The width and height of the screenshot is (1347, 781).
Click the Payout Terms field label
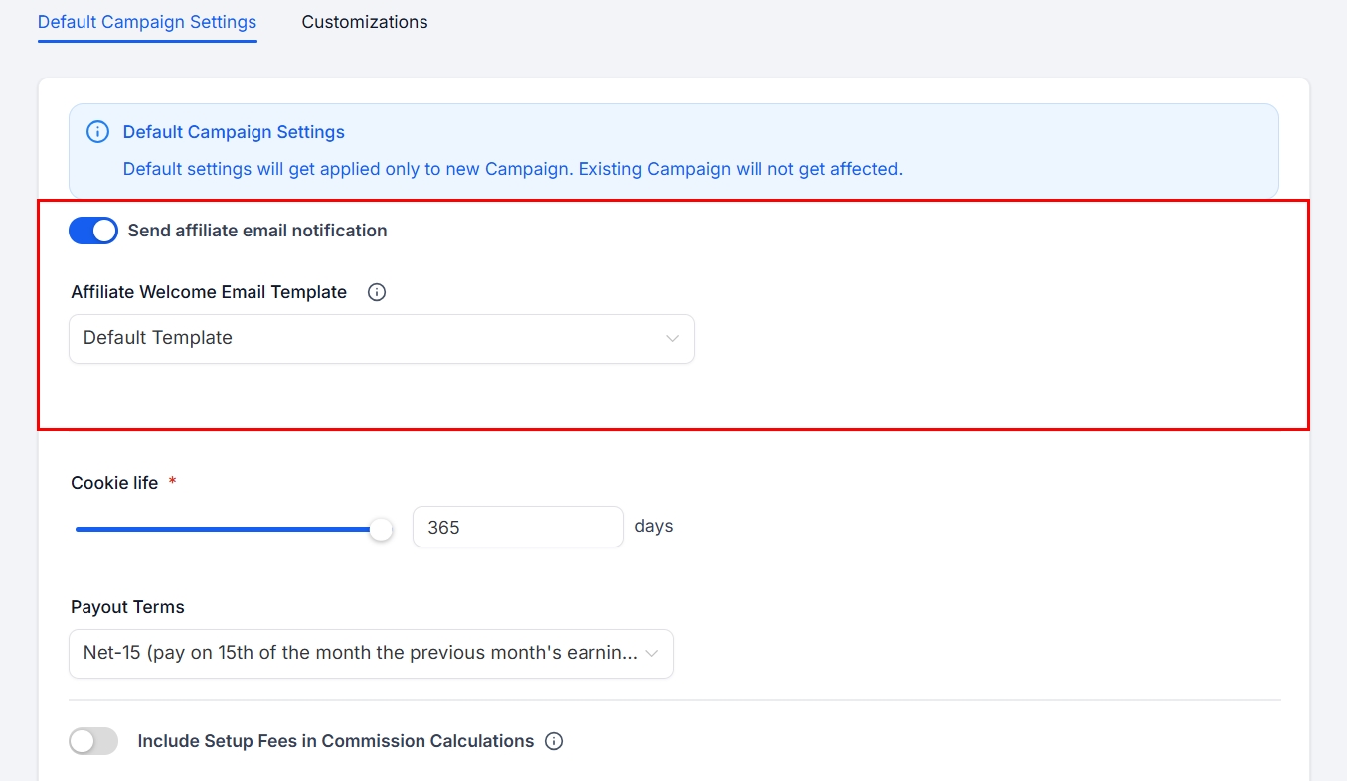pos(127,607)
